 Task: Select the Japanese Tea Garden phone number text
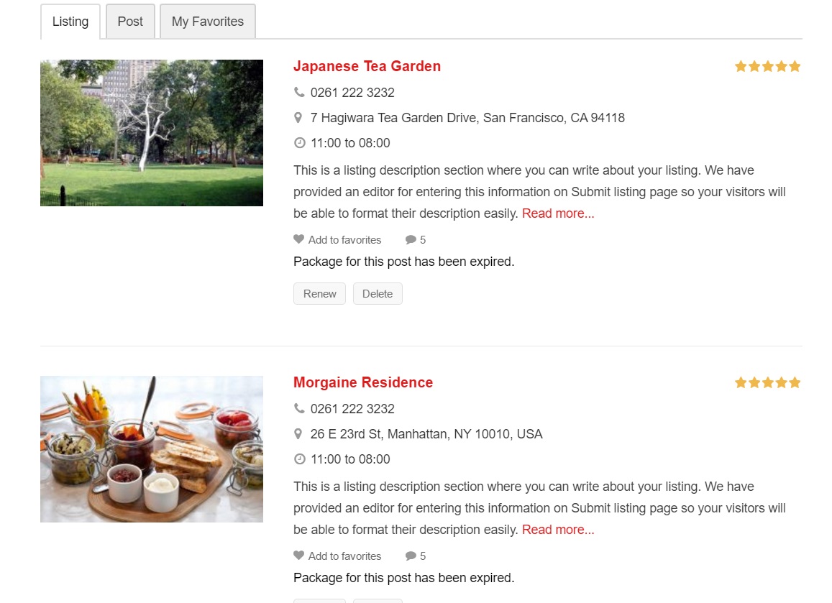352,93
